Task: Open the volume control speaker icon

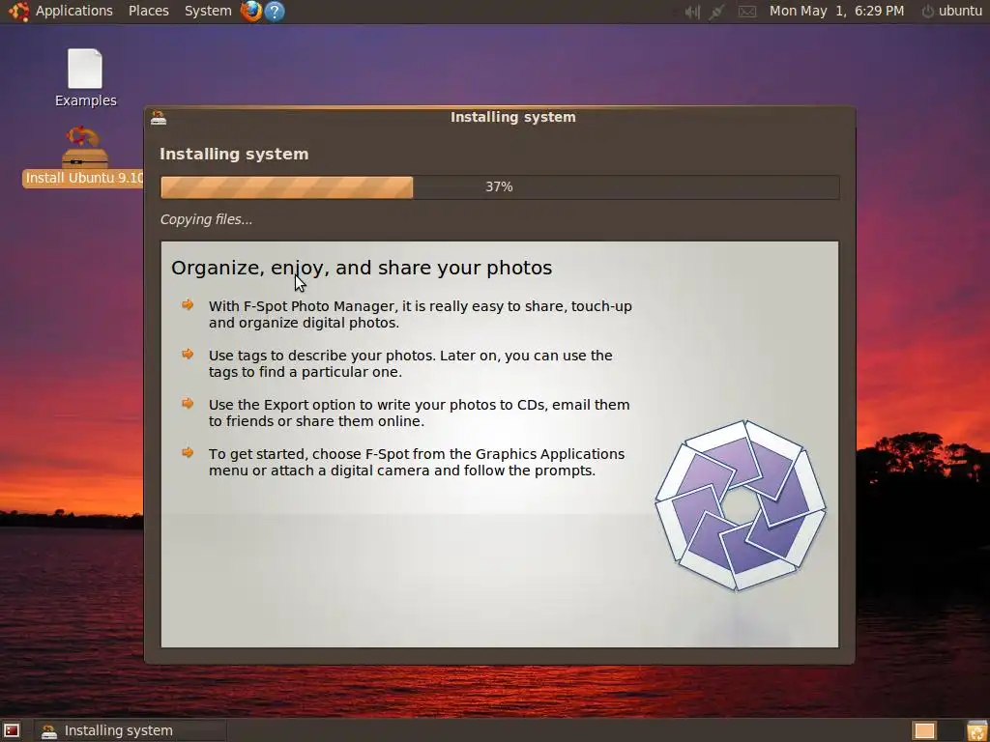Action: (692, 12)
